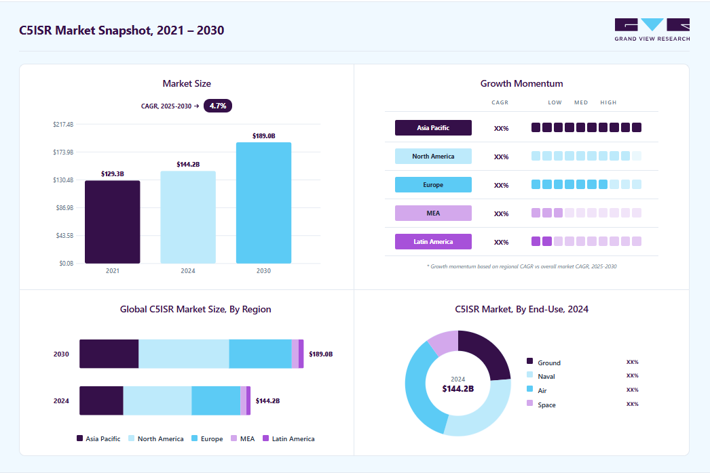Click the Latin America region pill
The width and height of the screenshot is (710, 473).
click(x=433, y=241)
